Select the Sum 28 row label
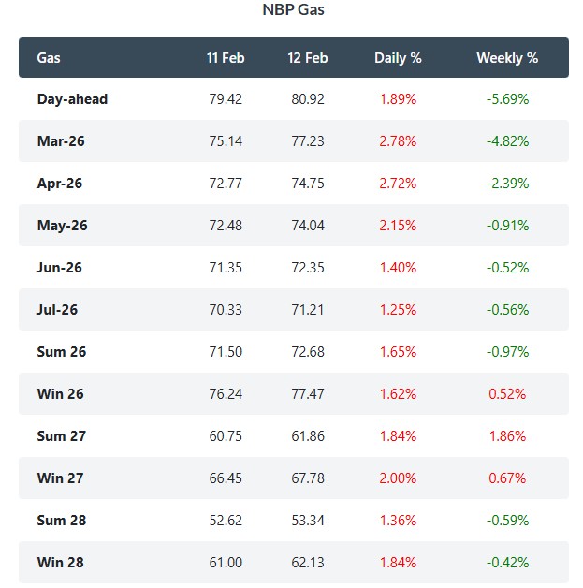 click(x=61, y=520)
